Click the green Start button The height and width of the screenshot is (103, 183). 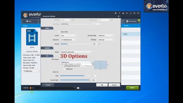[132, 88]
